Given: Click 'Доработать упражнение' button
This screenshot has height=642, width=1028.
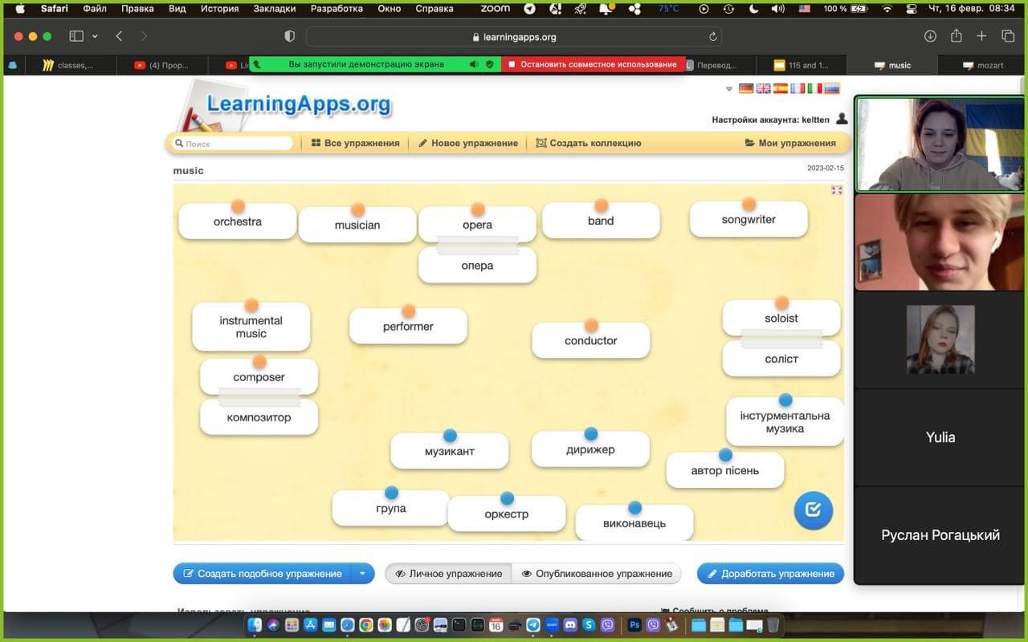Looking at the screenshot, I should click(x=770, y=573).
